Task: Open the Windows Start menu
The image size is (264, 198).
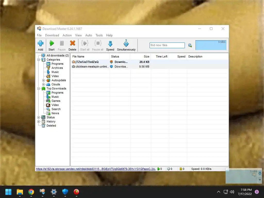Action: coord(8,192)
